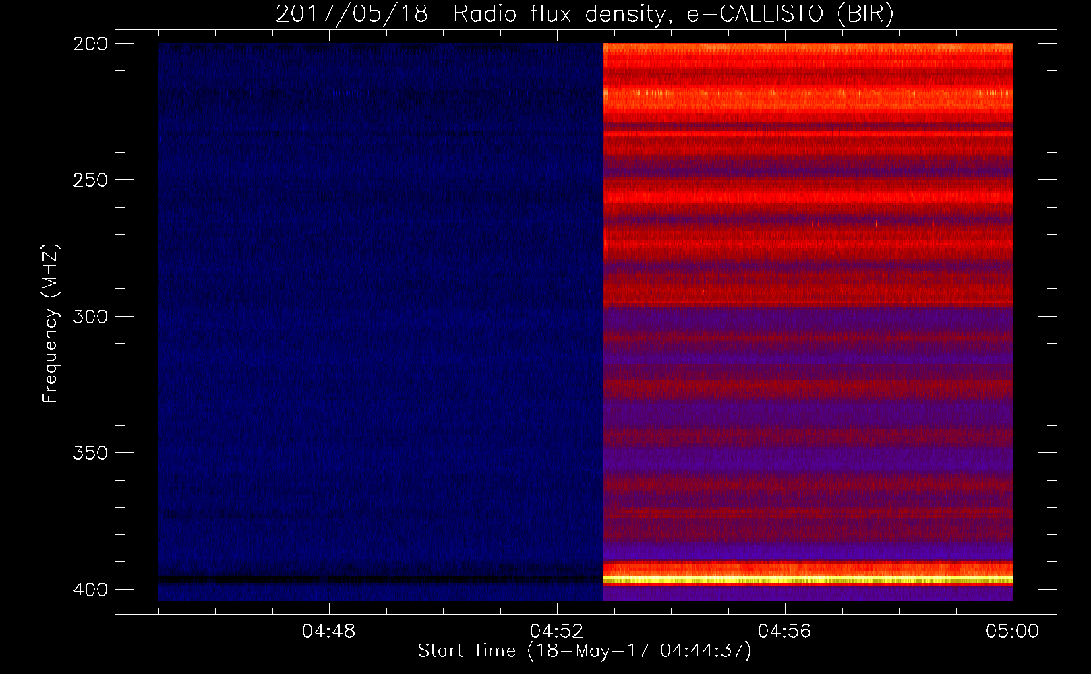
Task: Select the '300' frequency axis label
Action: [x=90, y=316]
